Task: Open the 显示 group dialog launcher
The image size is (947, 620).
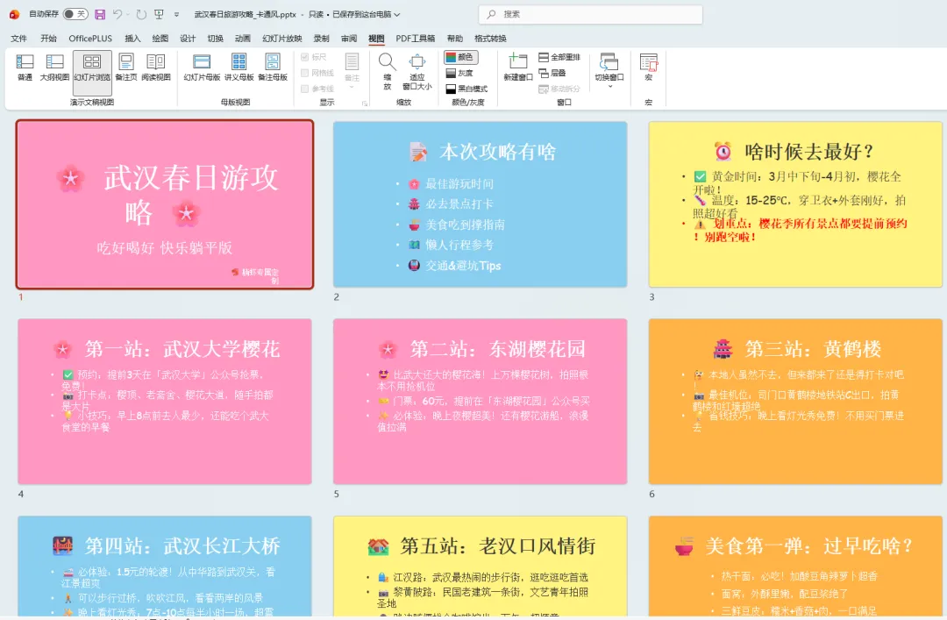Action: [365, 103]
